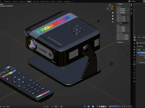Open the Object menu in viewport header
The image size is (145, 108).
pos(8,106)
